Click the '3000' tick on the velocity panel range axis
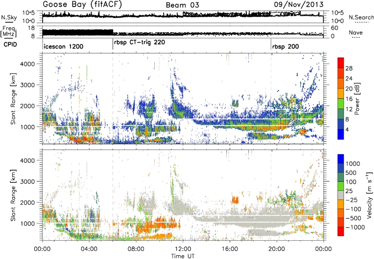This screenshot has width=374, height=259. pyautogui.click(x=27, y=181)
